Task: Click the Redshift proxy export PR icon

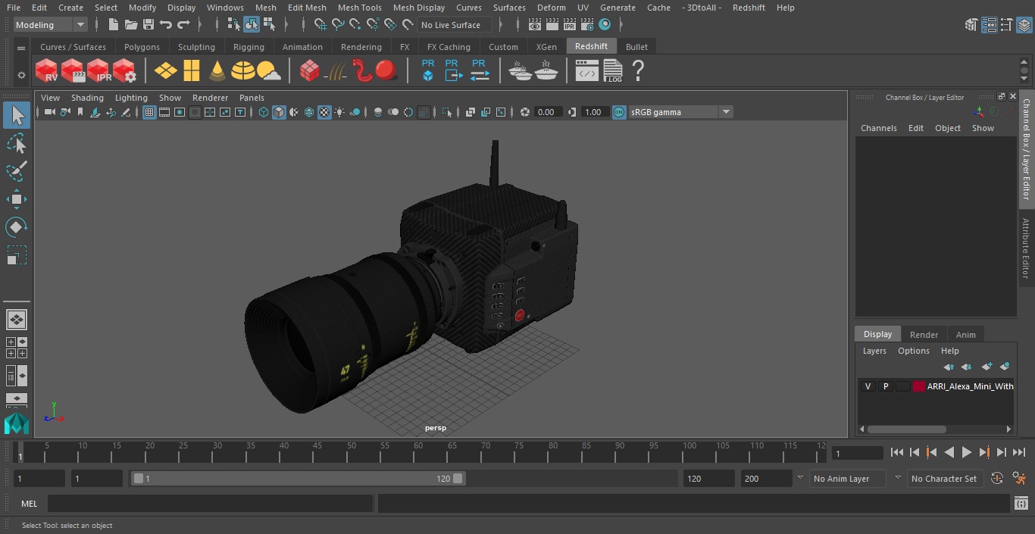Action: click(x=453, y=70)
